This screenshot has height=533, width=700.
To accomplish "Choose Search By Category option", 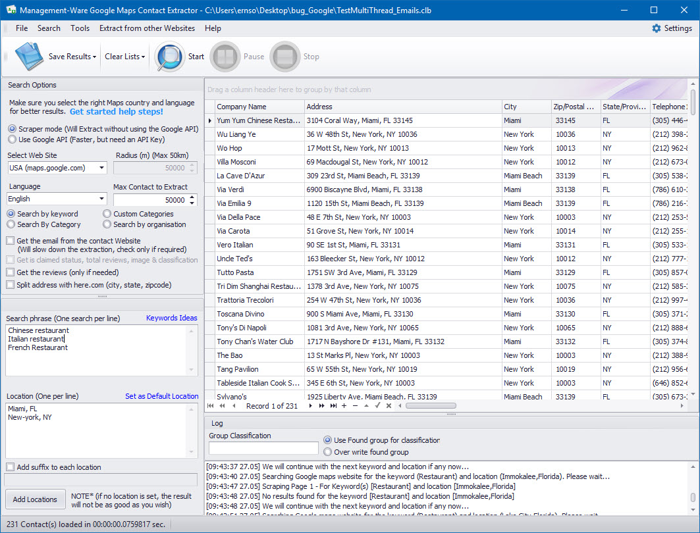I will click(x=11, y=224).
